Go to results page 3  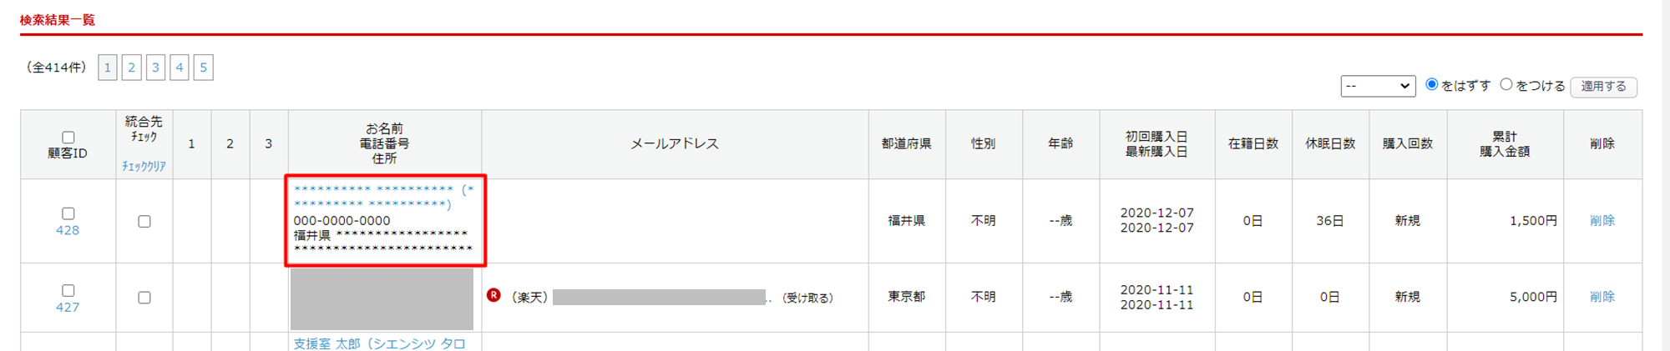pos(155,68)
